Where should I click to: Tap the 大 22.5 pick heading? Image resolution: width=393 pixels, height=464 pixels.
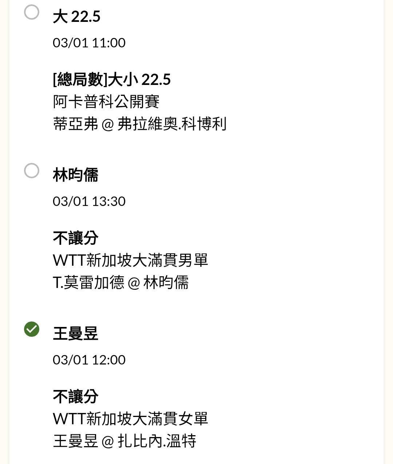(x=76, y=16)
